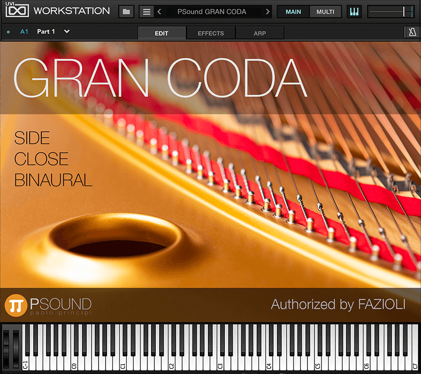Select the SIDE microphone position
The height and width of the screenshot is (374, 421).
click(32, 138)
